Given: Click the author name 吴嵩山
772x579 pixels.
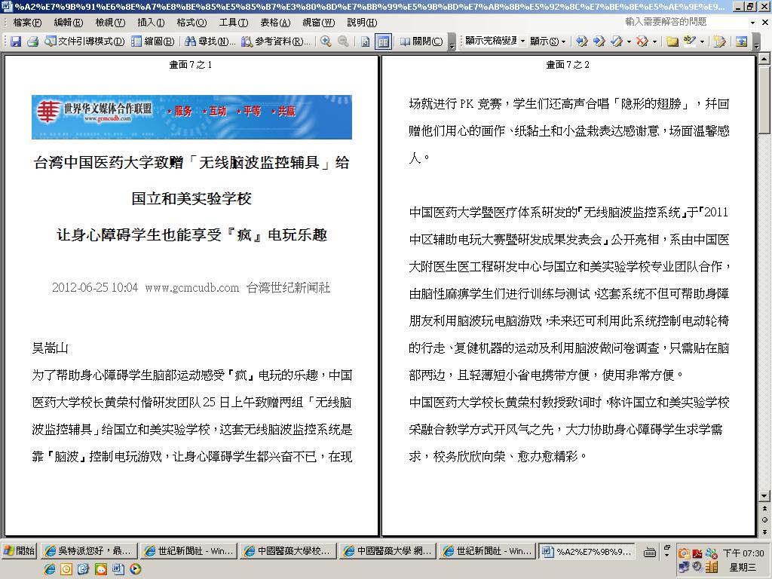Looking at the screenshot, I should point(50,348).
